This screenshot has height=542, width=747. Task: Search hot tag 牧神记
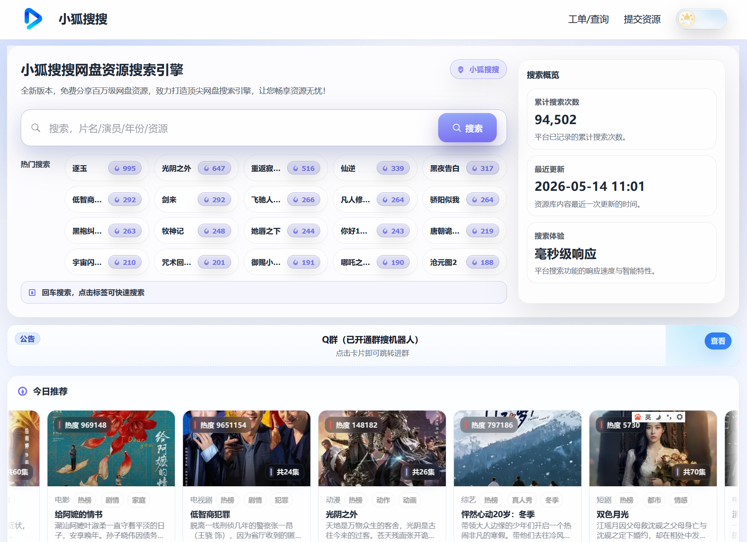point(197,231)
